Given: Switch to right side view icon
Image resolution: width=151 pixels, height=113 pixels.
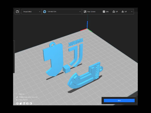Looking at the screenshot, I should [31, 104].
